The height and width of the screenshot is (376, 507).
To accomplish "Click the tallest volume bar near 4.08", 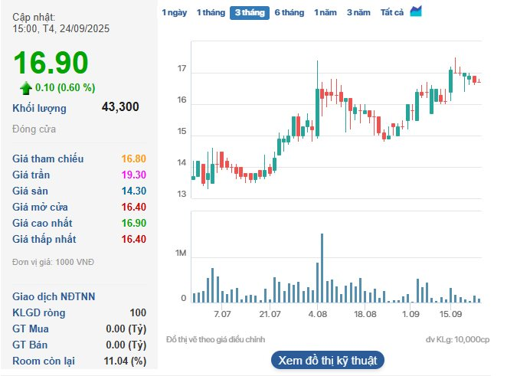I will (x=322, y=267).
